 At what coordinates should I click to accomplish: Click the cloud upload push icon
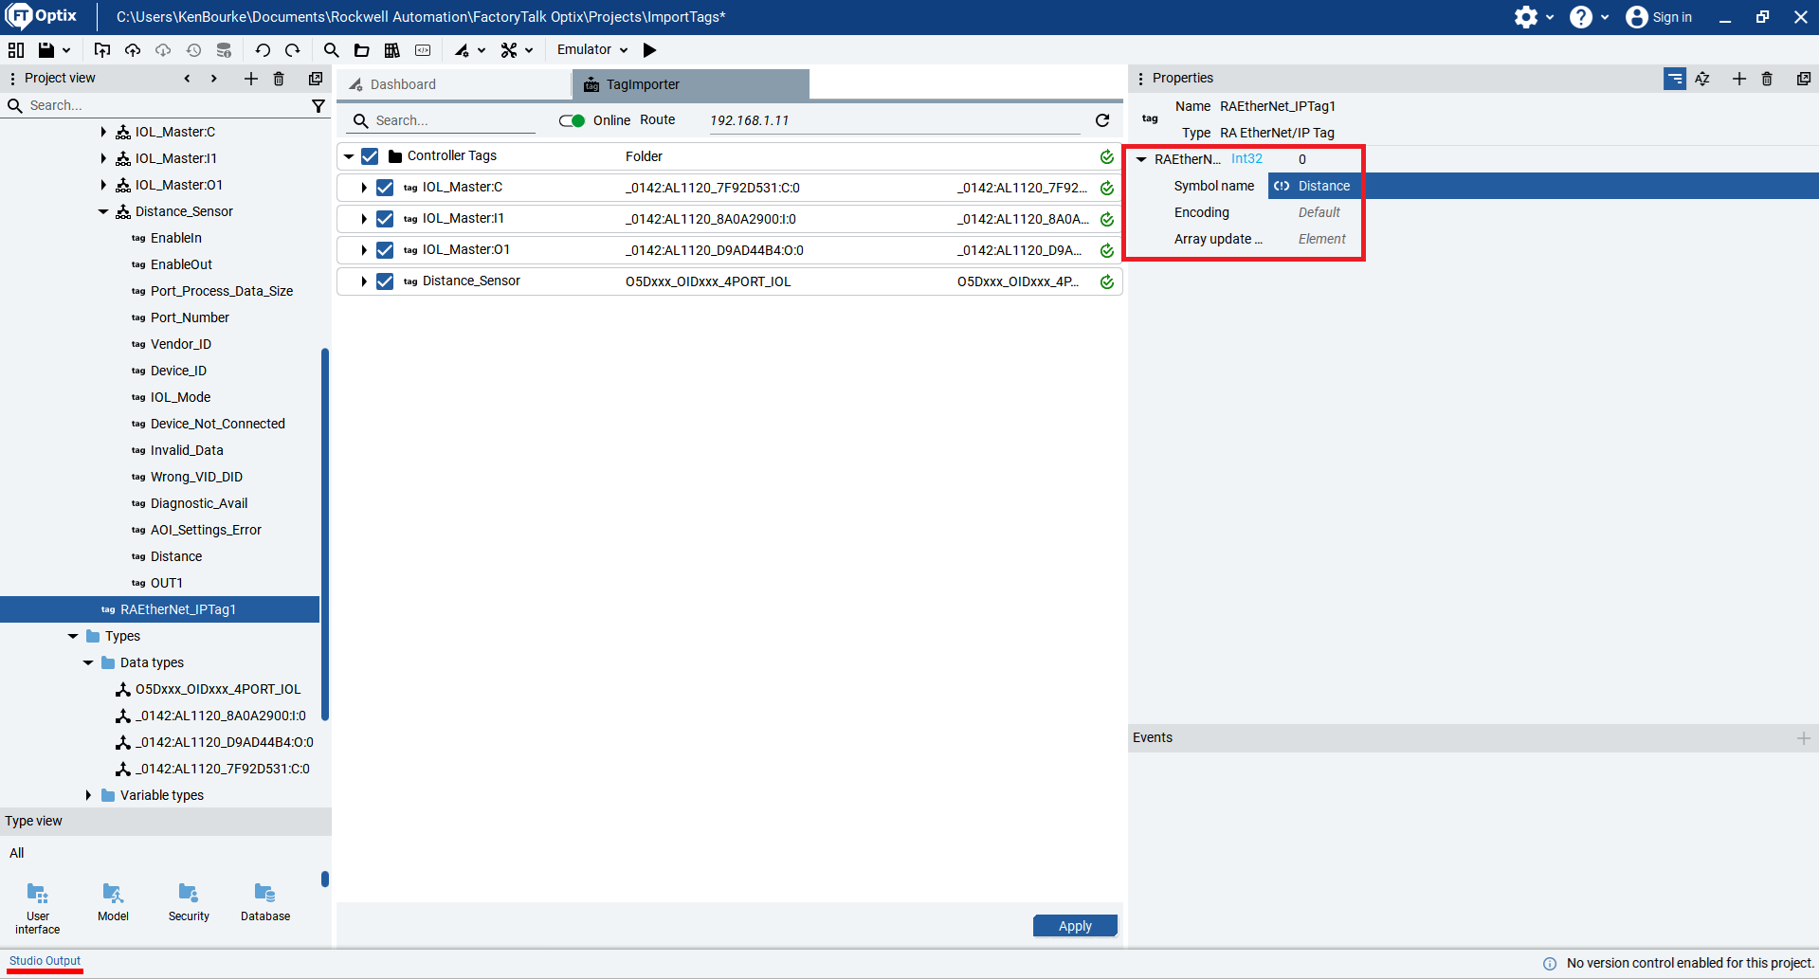133,50
